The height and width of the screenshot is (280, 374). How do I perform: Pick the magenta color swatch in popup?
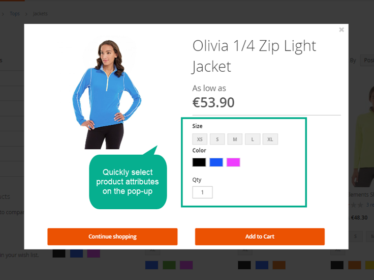[233, 162]
